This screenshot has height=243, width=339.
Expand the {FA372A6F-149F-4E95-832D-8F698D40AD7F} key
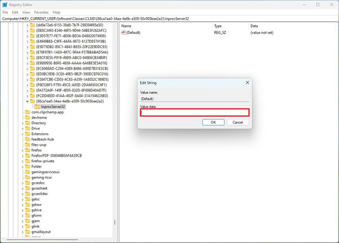(x=27, y=91)
